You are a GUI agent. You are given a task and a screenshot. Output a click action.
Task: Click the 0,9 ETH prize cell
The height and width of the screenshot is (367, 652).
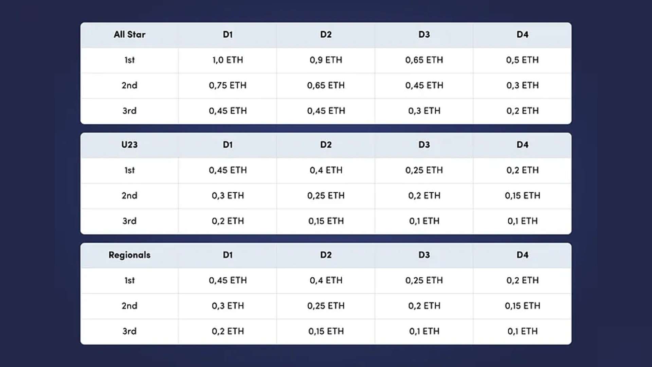coord(326,60)
